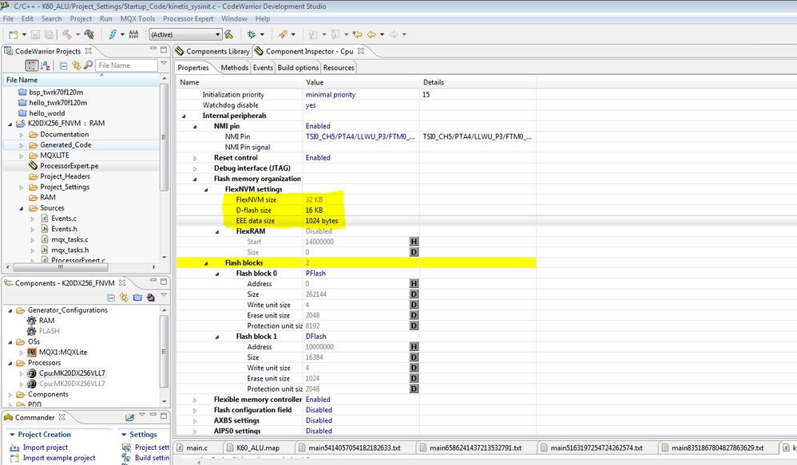Click the Search flashlight toolbar icon
This screenshot has width=797, height=465.
pos(283,34)
